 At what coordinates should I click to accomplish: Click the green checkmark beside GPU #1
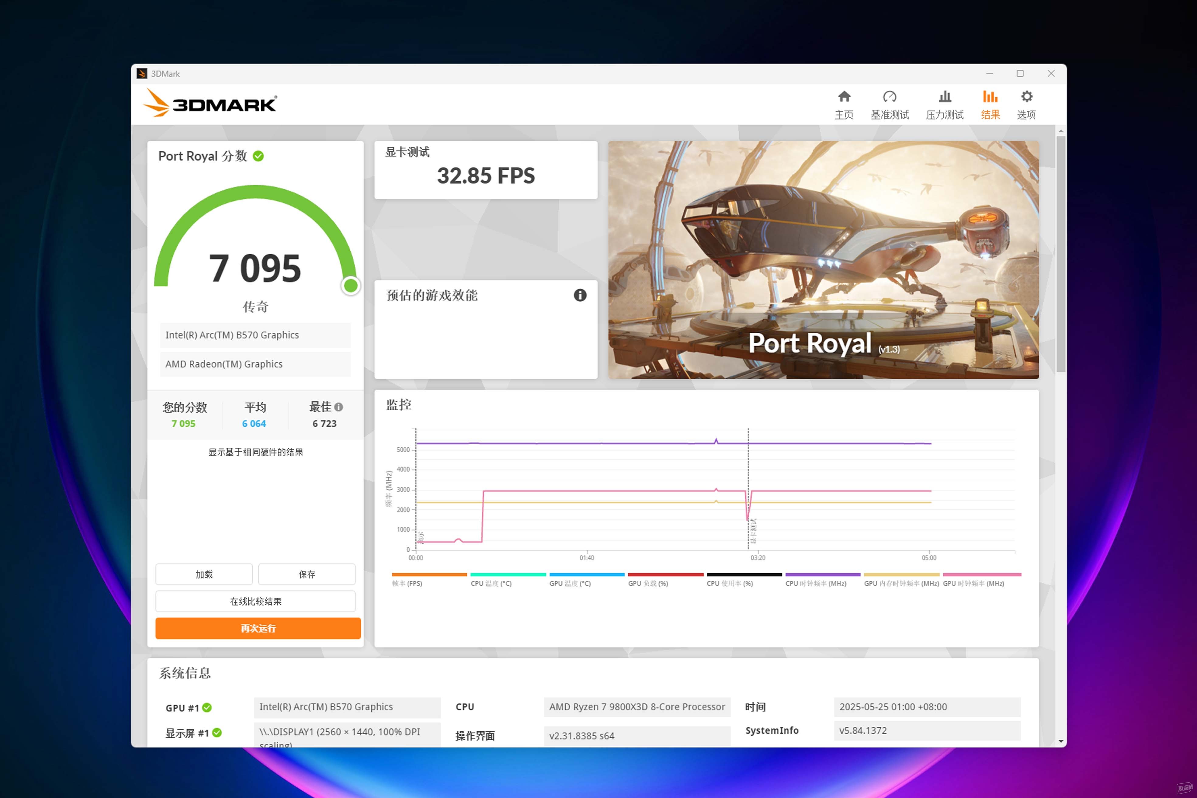tap(207, 707)
